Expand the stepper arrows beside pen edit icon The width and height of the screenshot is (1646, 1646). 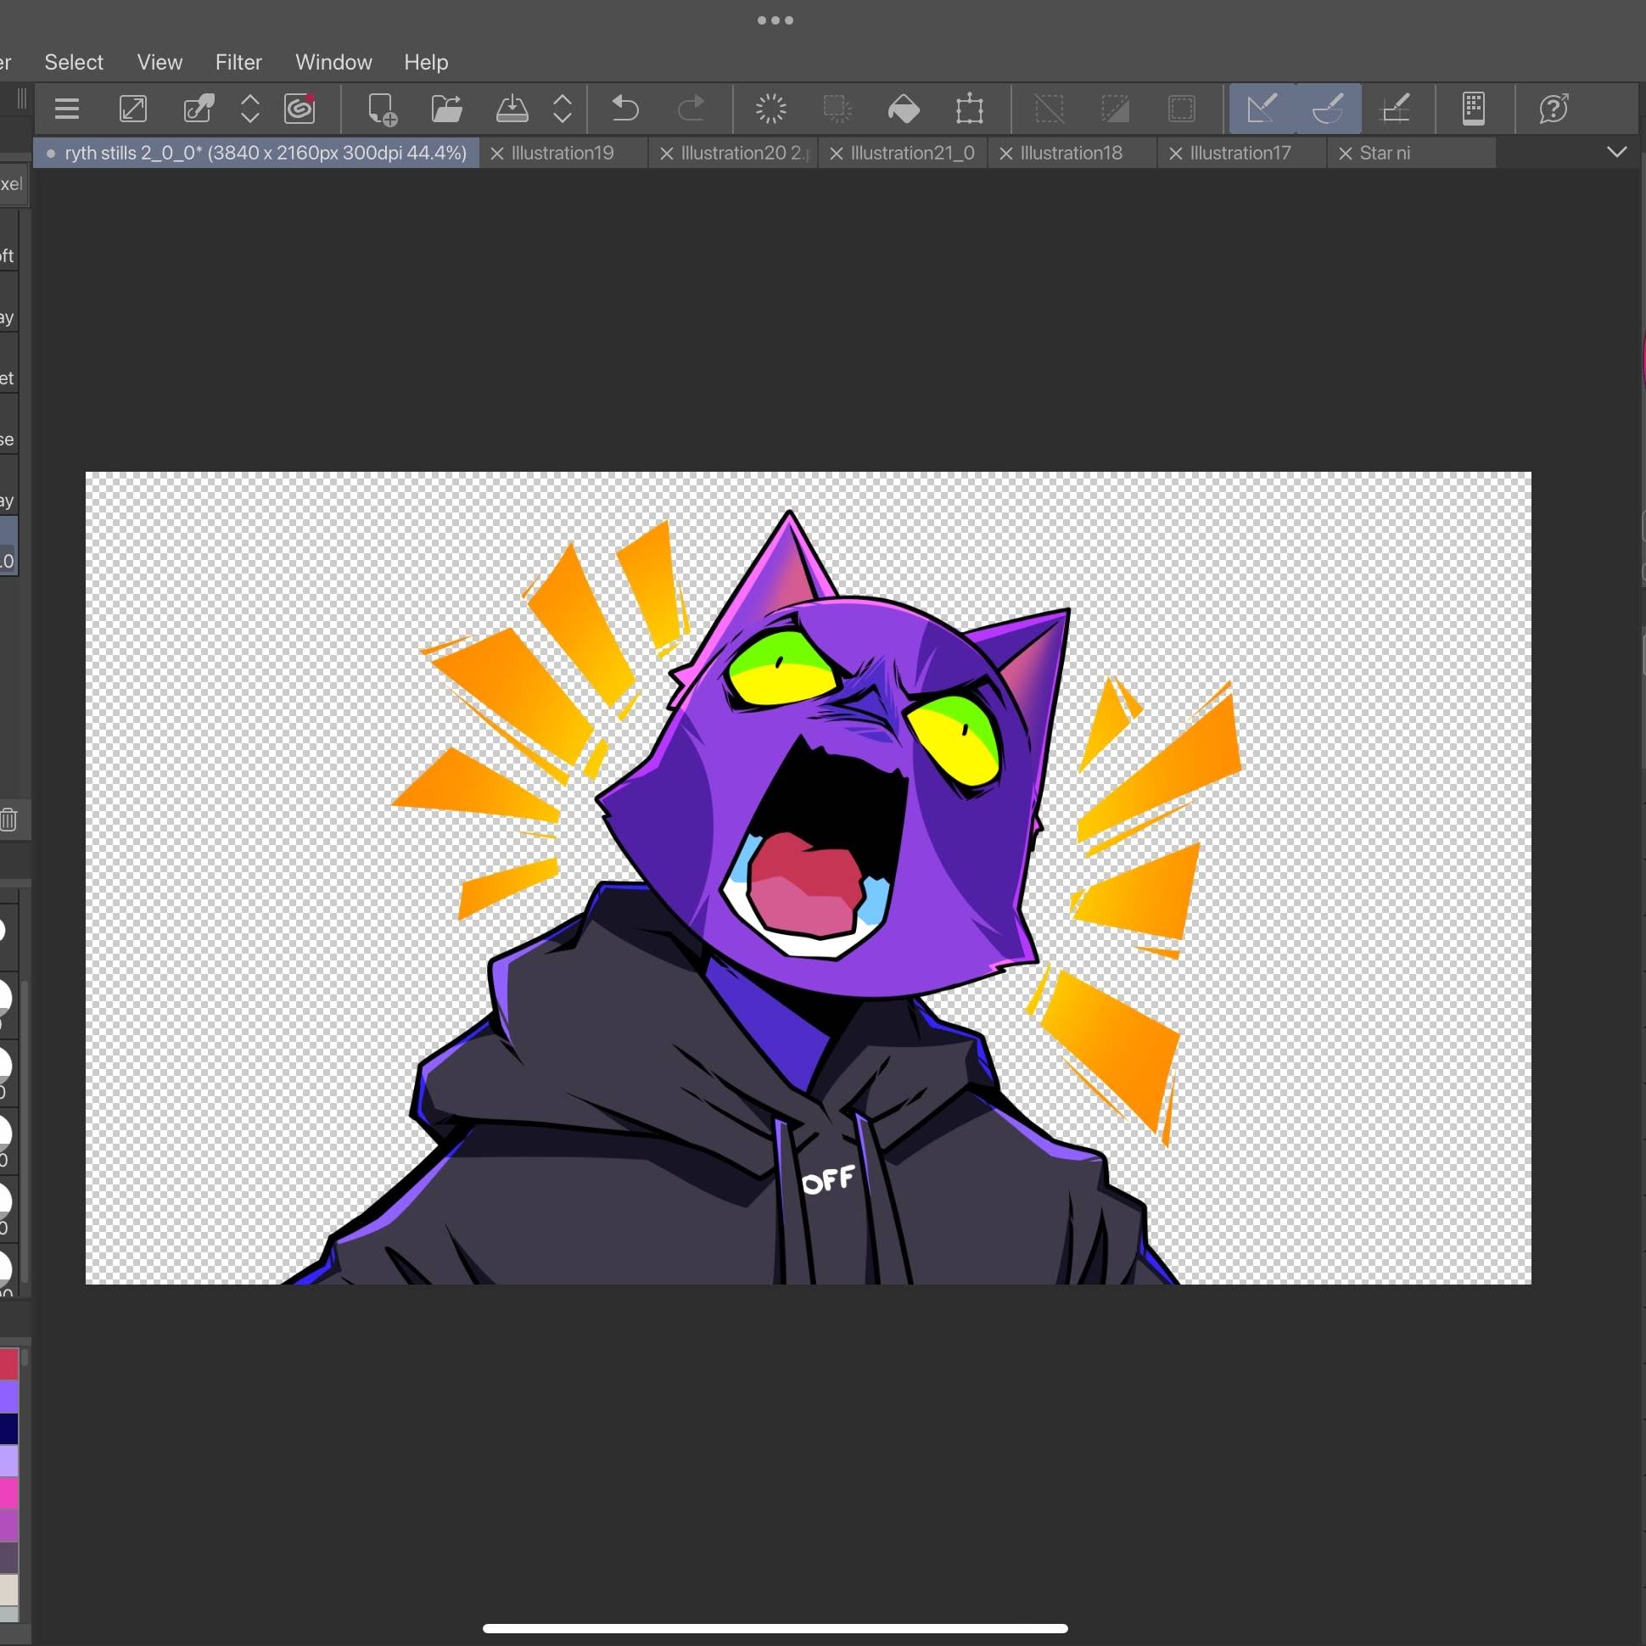point(249,109)
